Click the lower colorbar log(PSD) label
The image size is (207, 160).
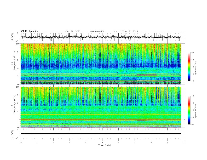(196, 111)
